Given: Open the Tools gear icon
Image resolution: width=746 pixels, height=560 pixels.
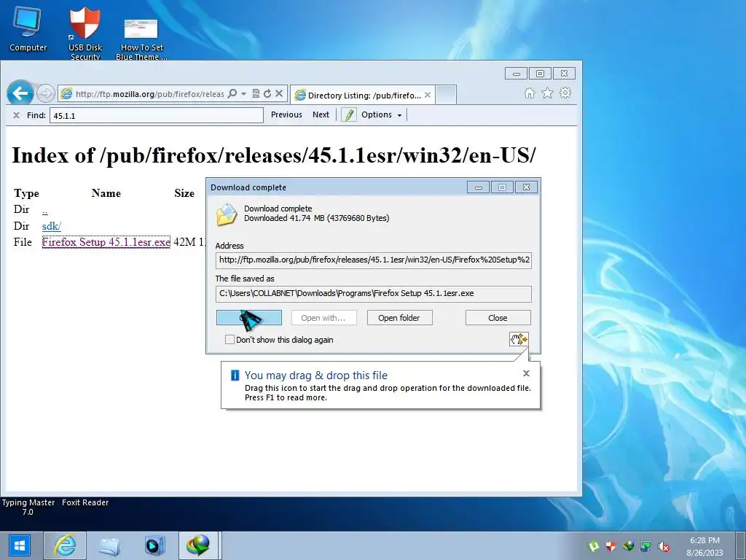Looking at the screenshot, I should pyautogui.click(x=565, y=93).
